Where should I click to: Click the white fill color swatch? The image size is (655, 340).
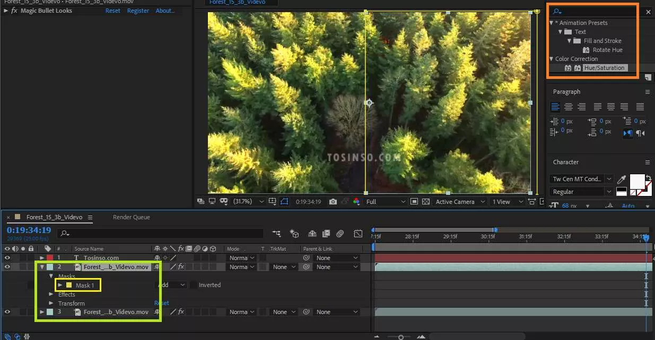[x=637, y=181]
